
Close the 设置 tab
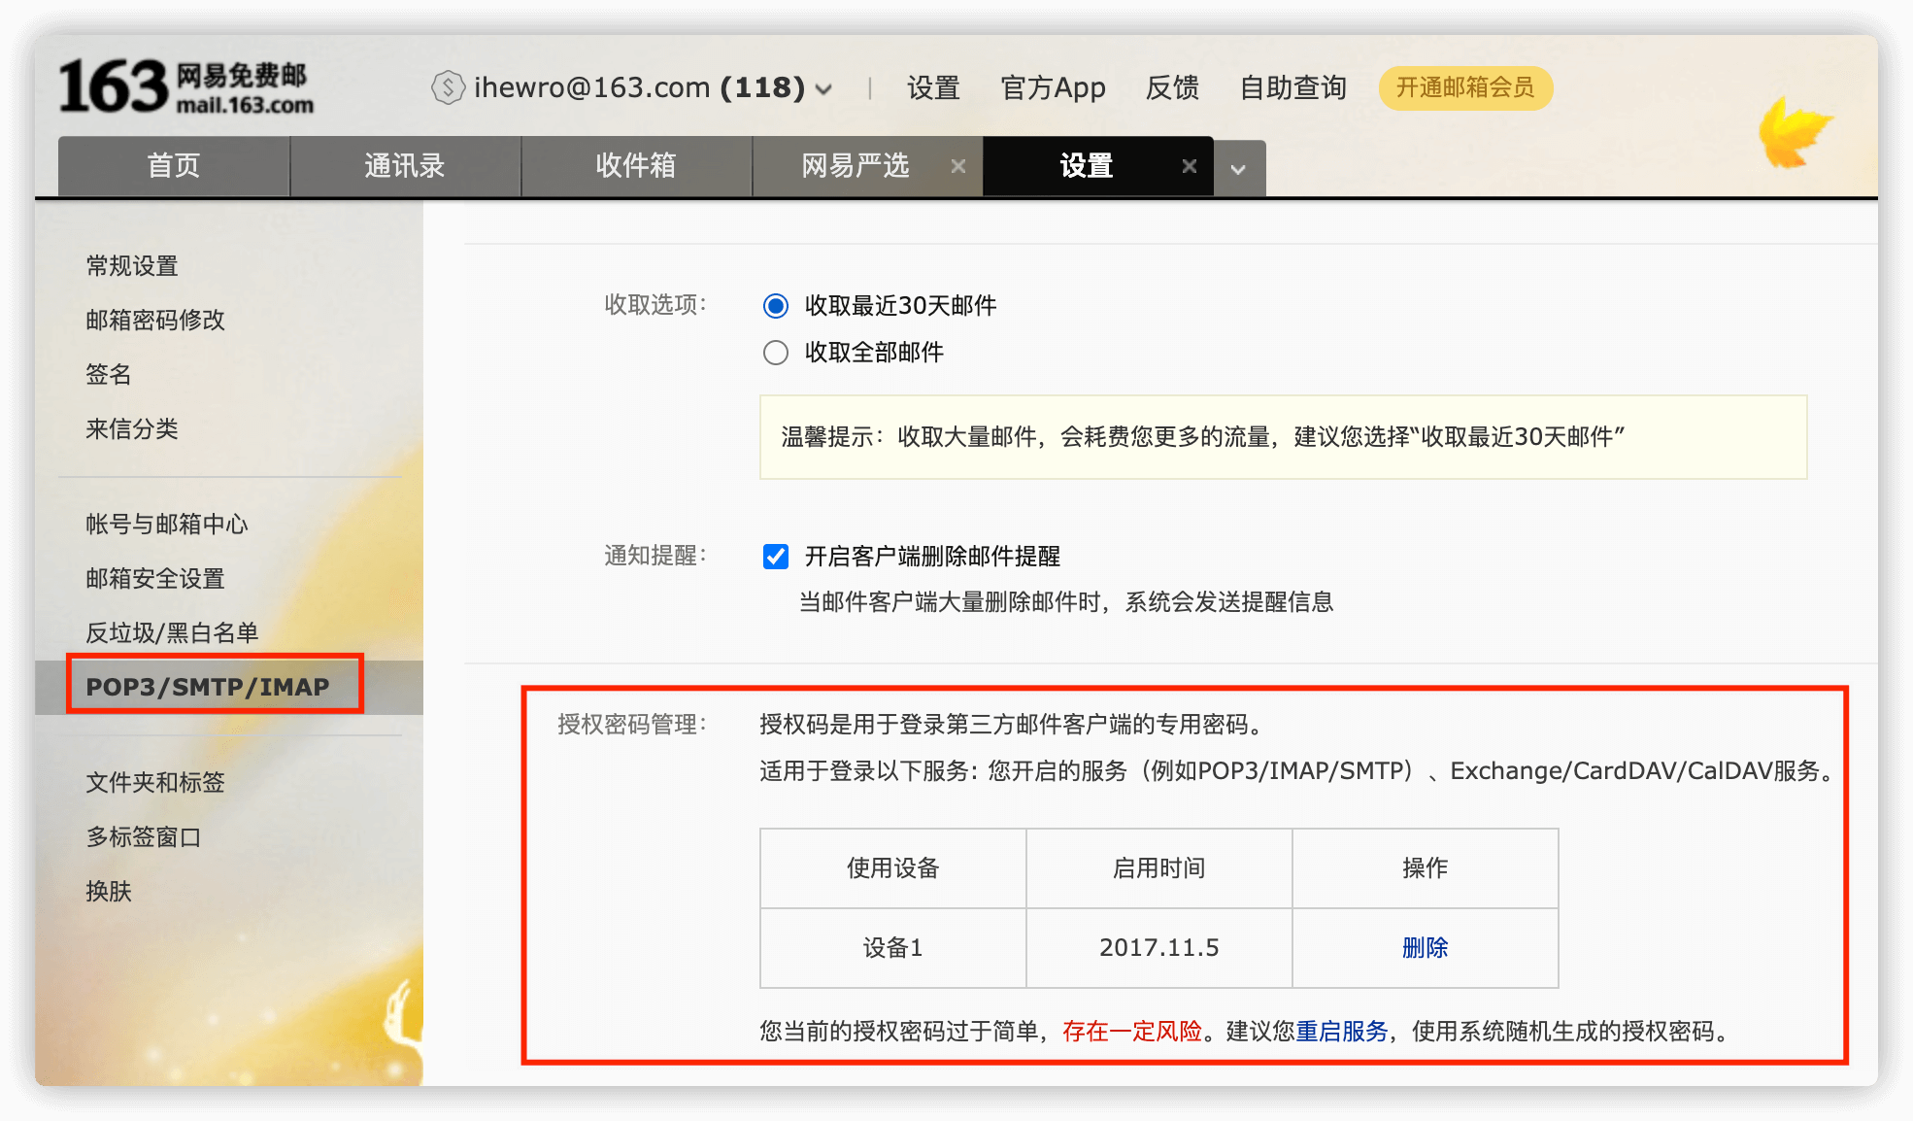1189,166
